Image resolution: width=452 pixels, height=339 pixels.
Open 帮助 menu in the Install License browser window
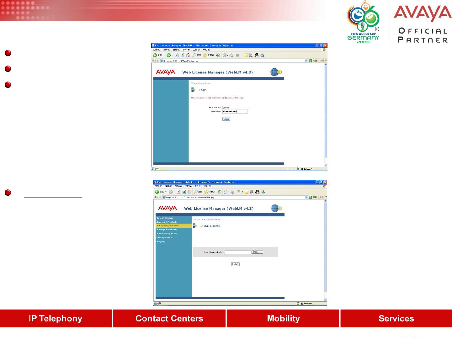(x=208, y=186)
